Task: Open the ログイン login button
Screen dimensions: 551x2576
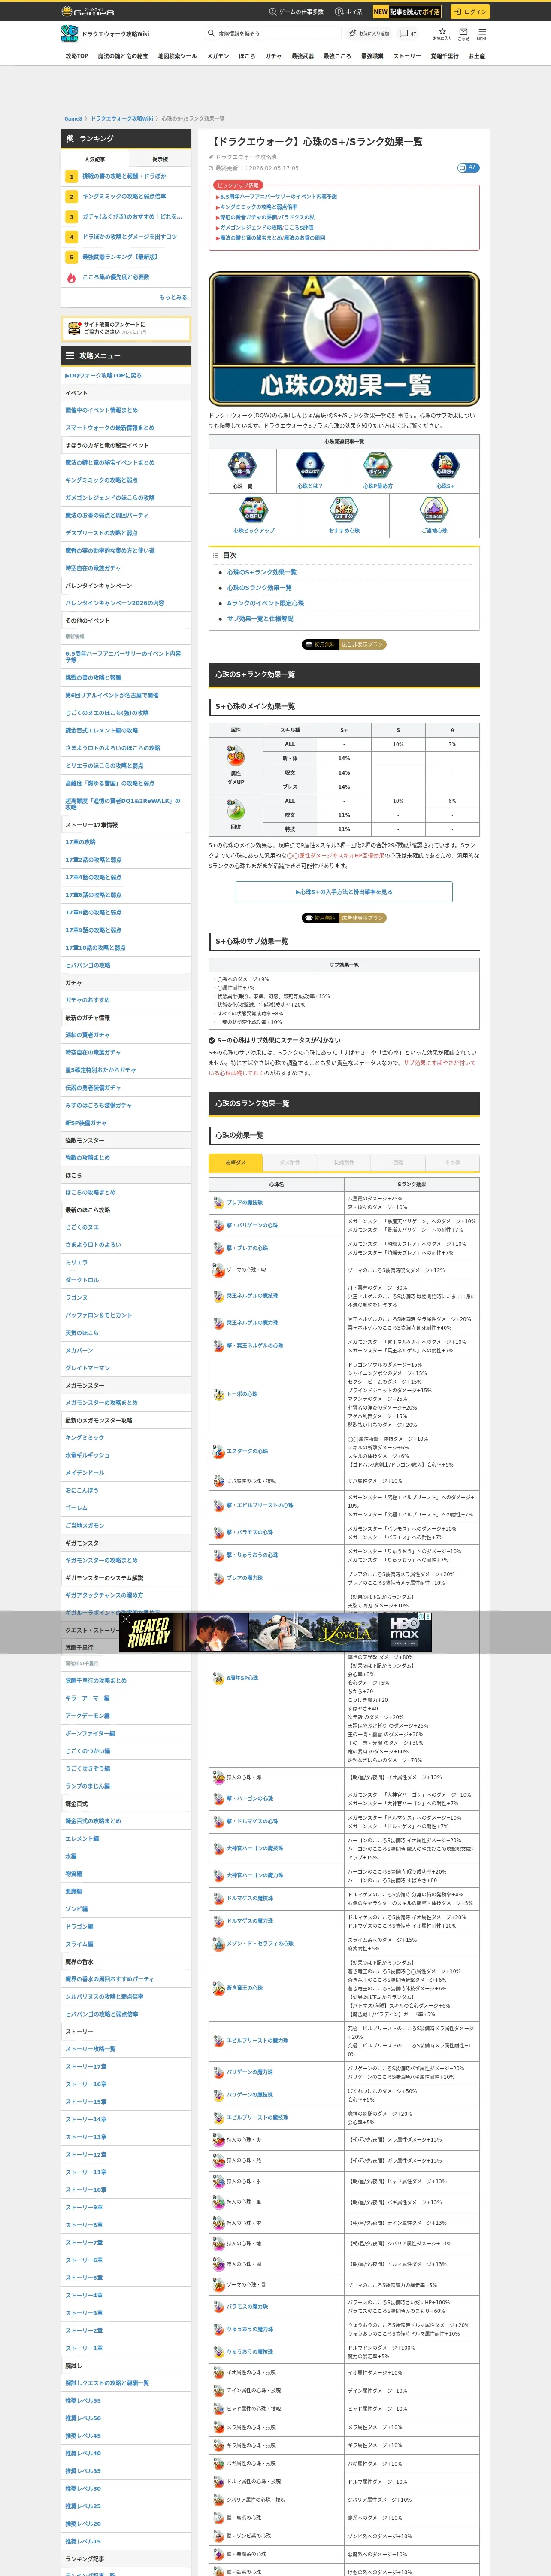Action: point(469,11)
